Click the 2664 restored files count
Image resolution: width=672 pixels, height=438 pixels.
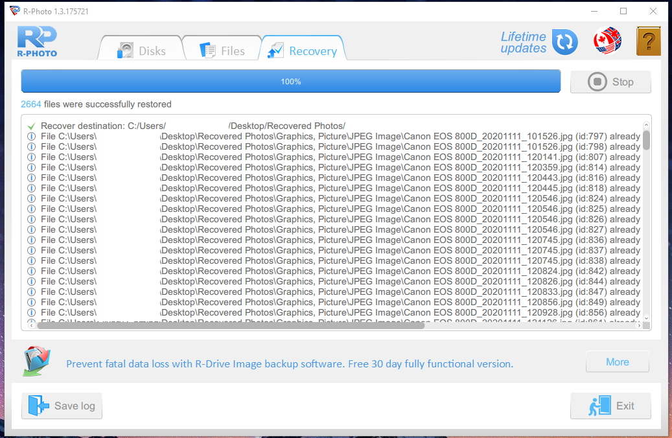pyautogui.click(x=31, y=104)
